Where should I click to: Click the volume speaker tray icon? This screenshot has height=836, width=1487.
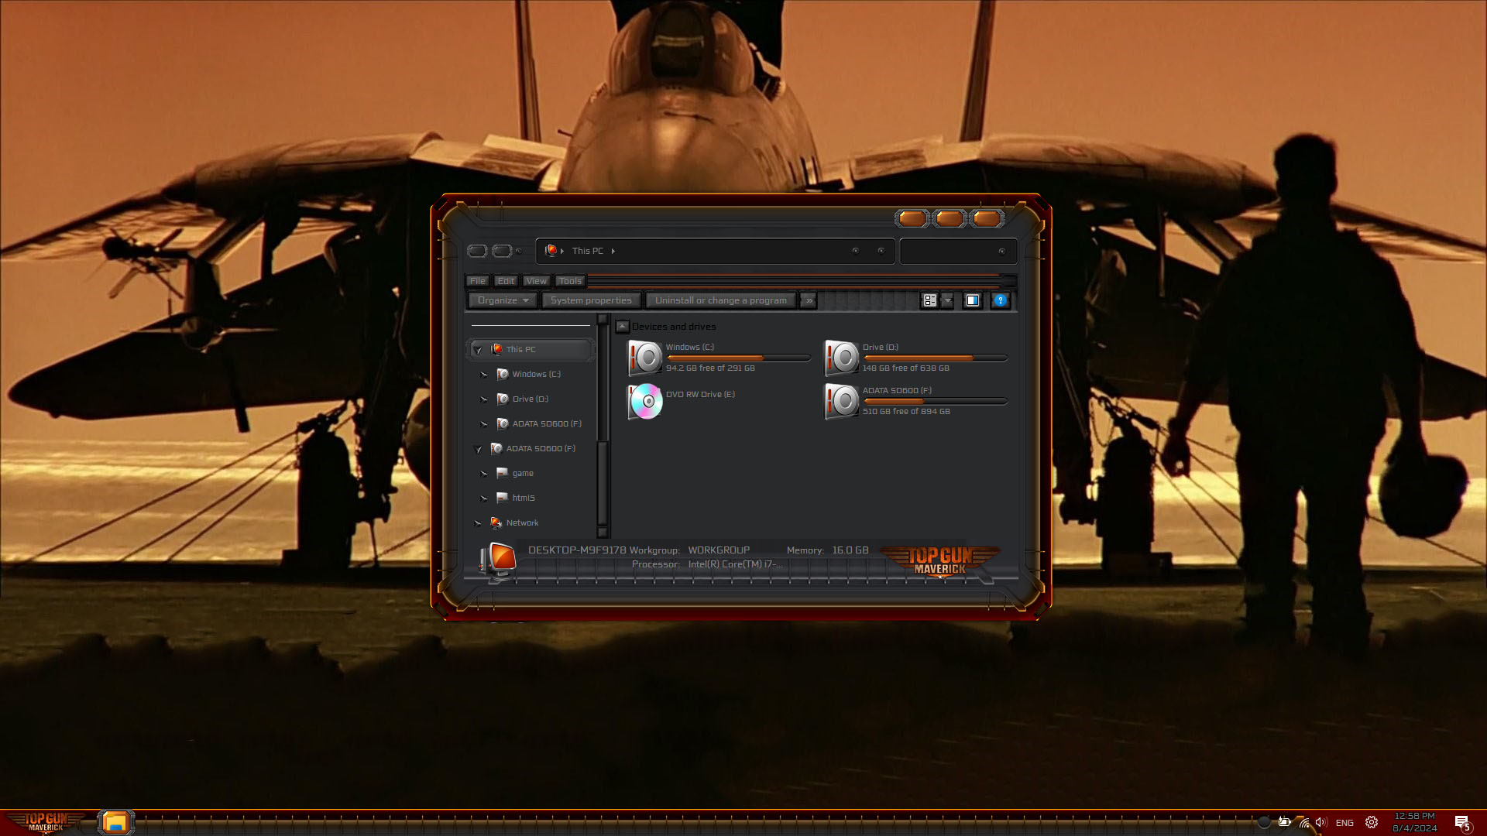(x=1320, y=822)
